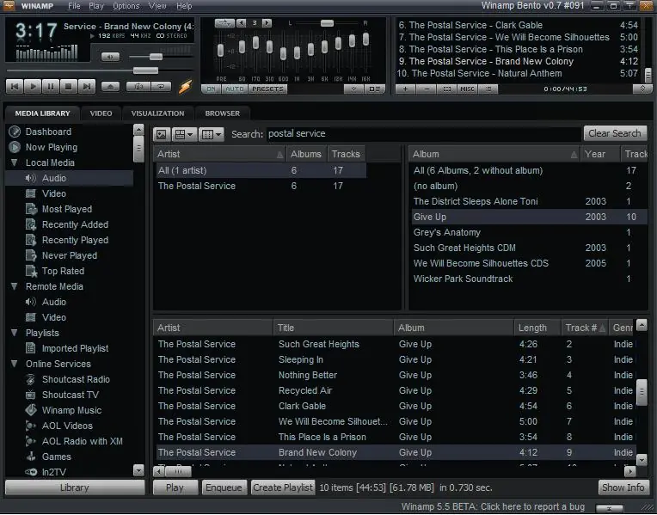The image size is (657, 515).
Task: Toggle equalizer AUTO mode
Action: pyautogui.click(x=235, y=89)
